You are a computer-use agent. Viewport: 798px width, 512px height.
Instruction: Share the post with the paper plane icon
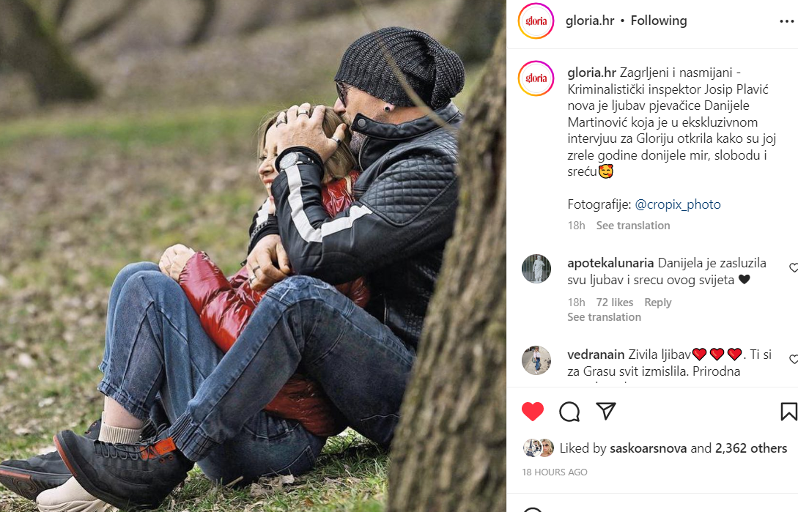click(x=605, y=411)
